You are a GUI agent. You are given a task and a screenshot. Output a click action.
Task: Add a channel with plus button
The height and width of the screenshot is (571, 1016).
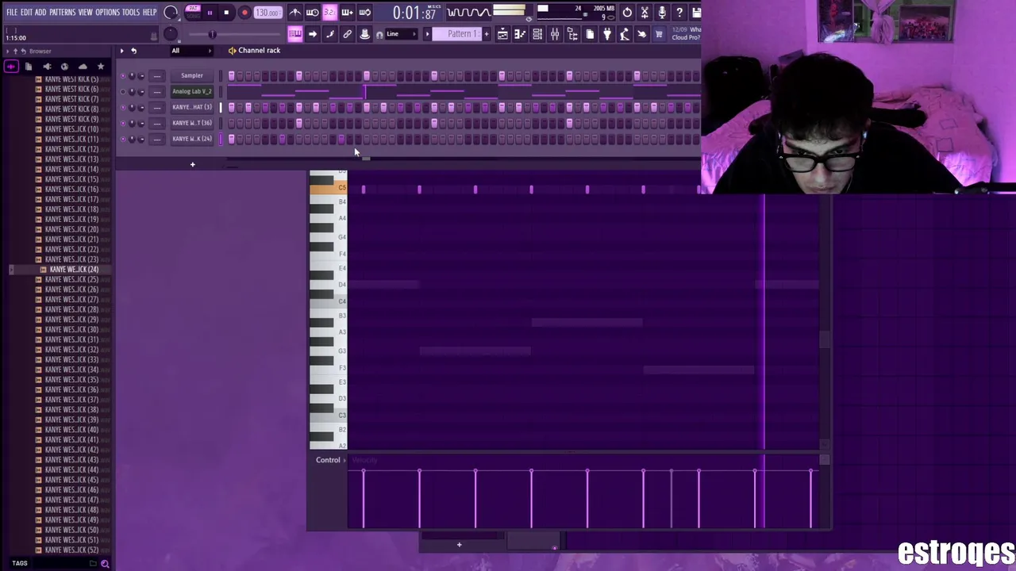tap(192, 164)
